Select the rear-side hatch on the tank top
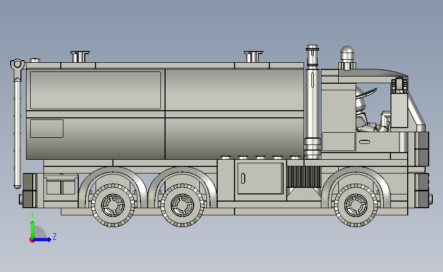Screen dimensions: 443x272 point(80,57)
